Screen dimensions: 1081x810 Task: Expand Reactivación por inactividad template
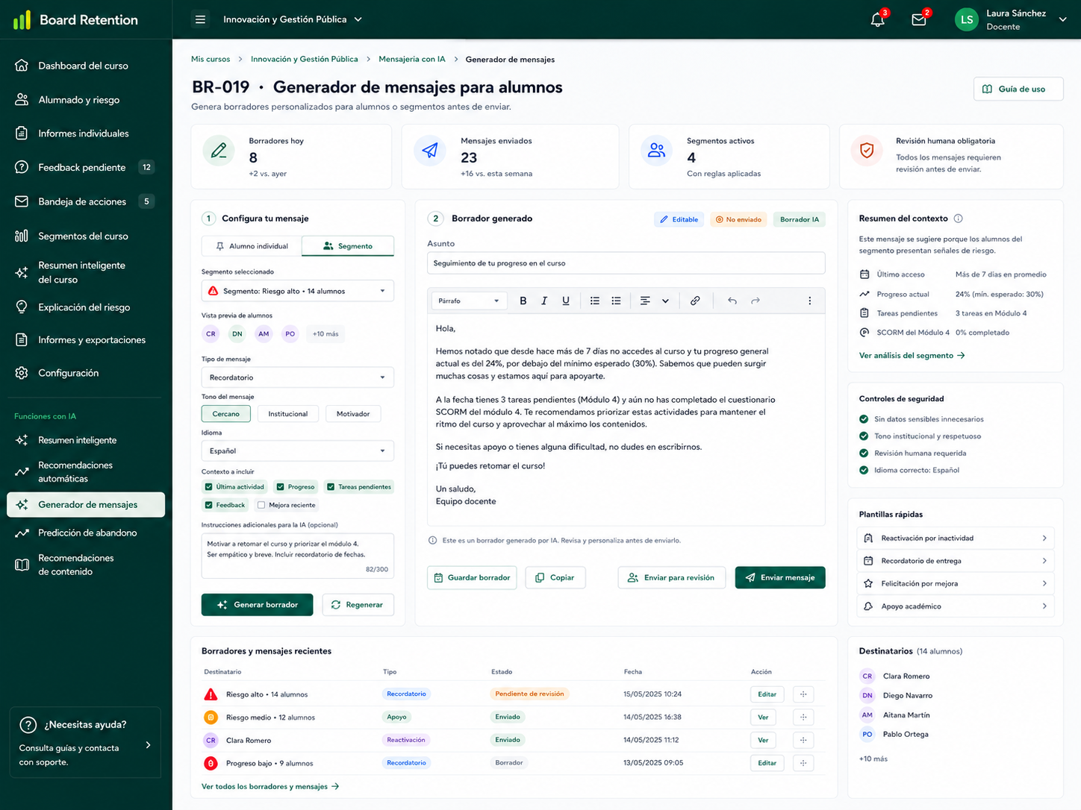coord(956,538)
